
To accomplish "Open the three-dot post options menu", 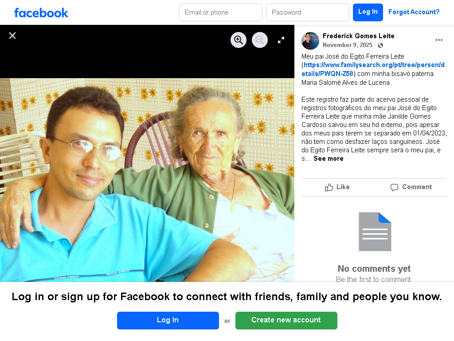I will [x=438, y=40].
